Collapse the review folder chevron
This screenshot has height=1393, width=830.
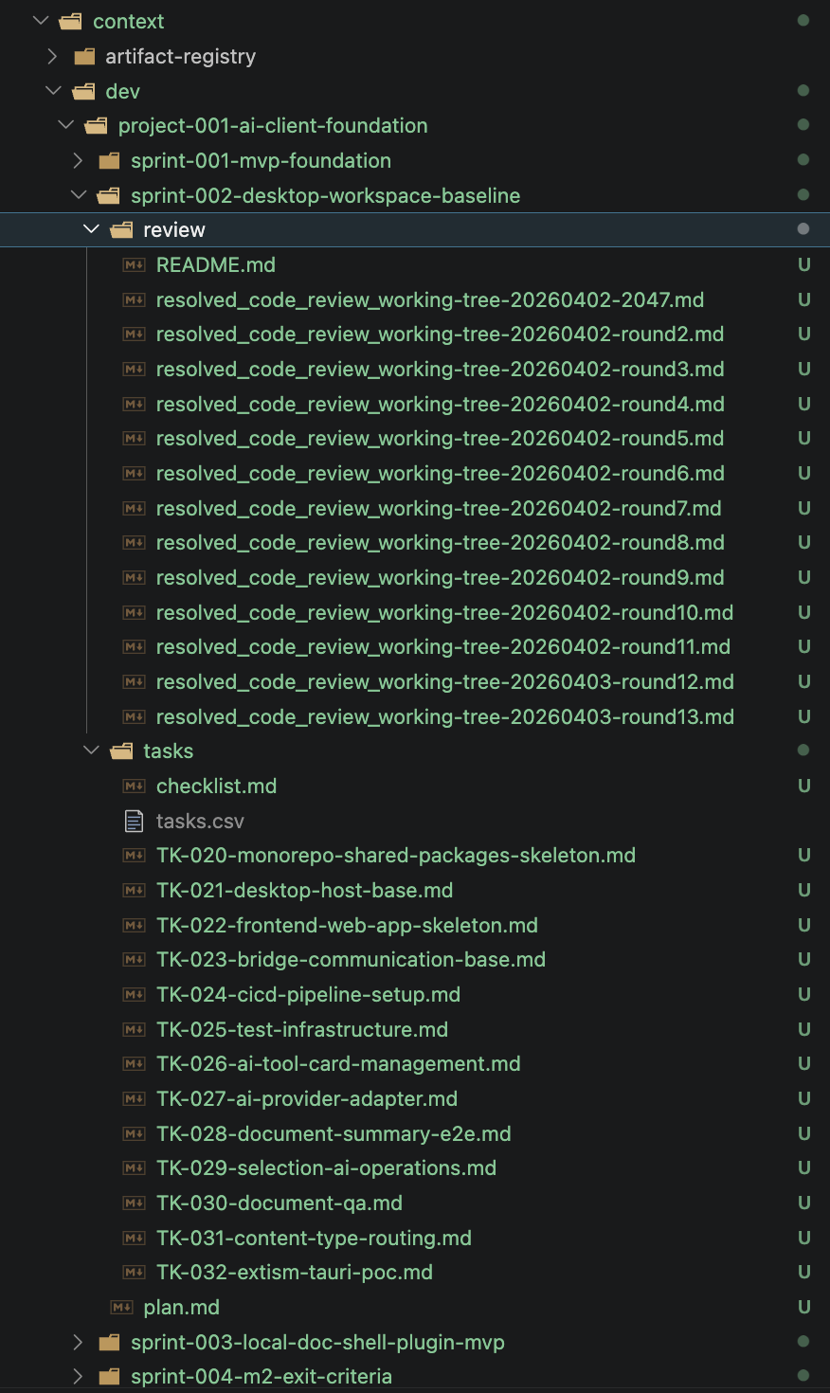tap(91, 230)
